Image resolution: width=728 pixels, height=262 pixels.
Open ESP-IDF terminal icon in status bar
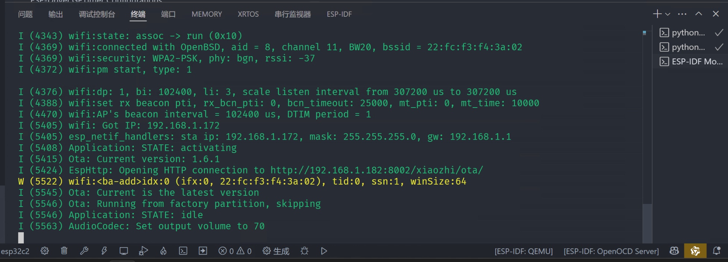[x=183, y=251]
